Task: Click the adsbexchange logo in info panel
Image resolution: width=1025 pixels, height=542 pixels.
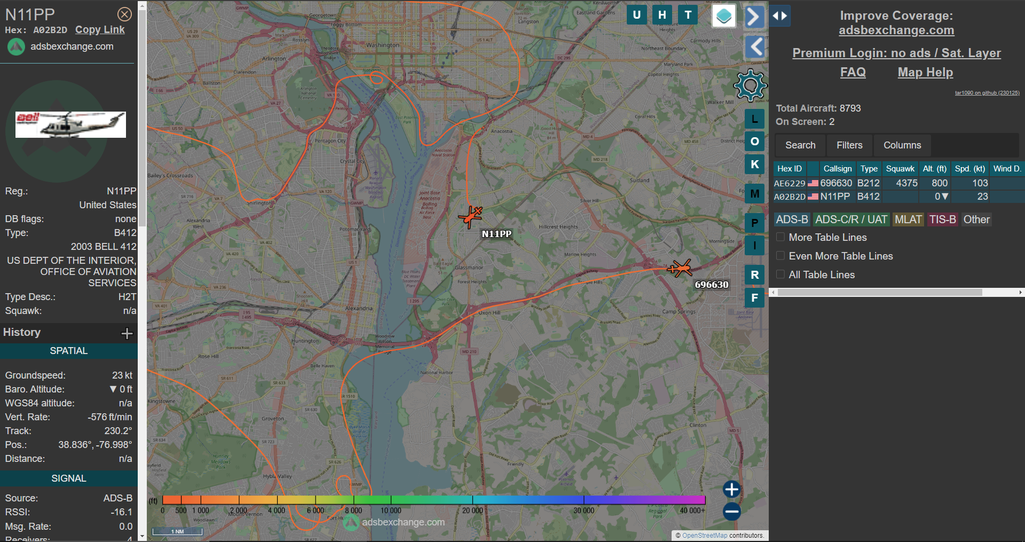Action: pyautogui.click(x=16, y=47)
